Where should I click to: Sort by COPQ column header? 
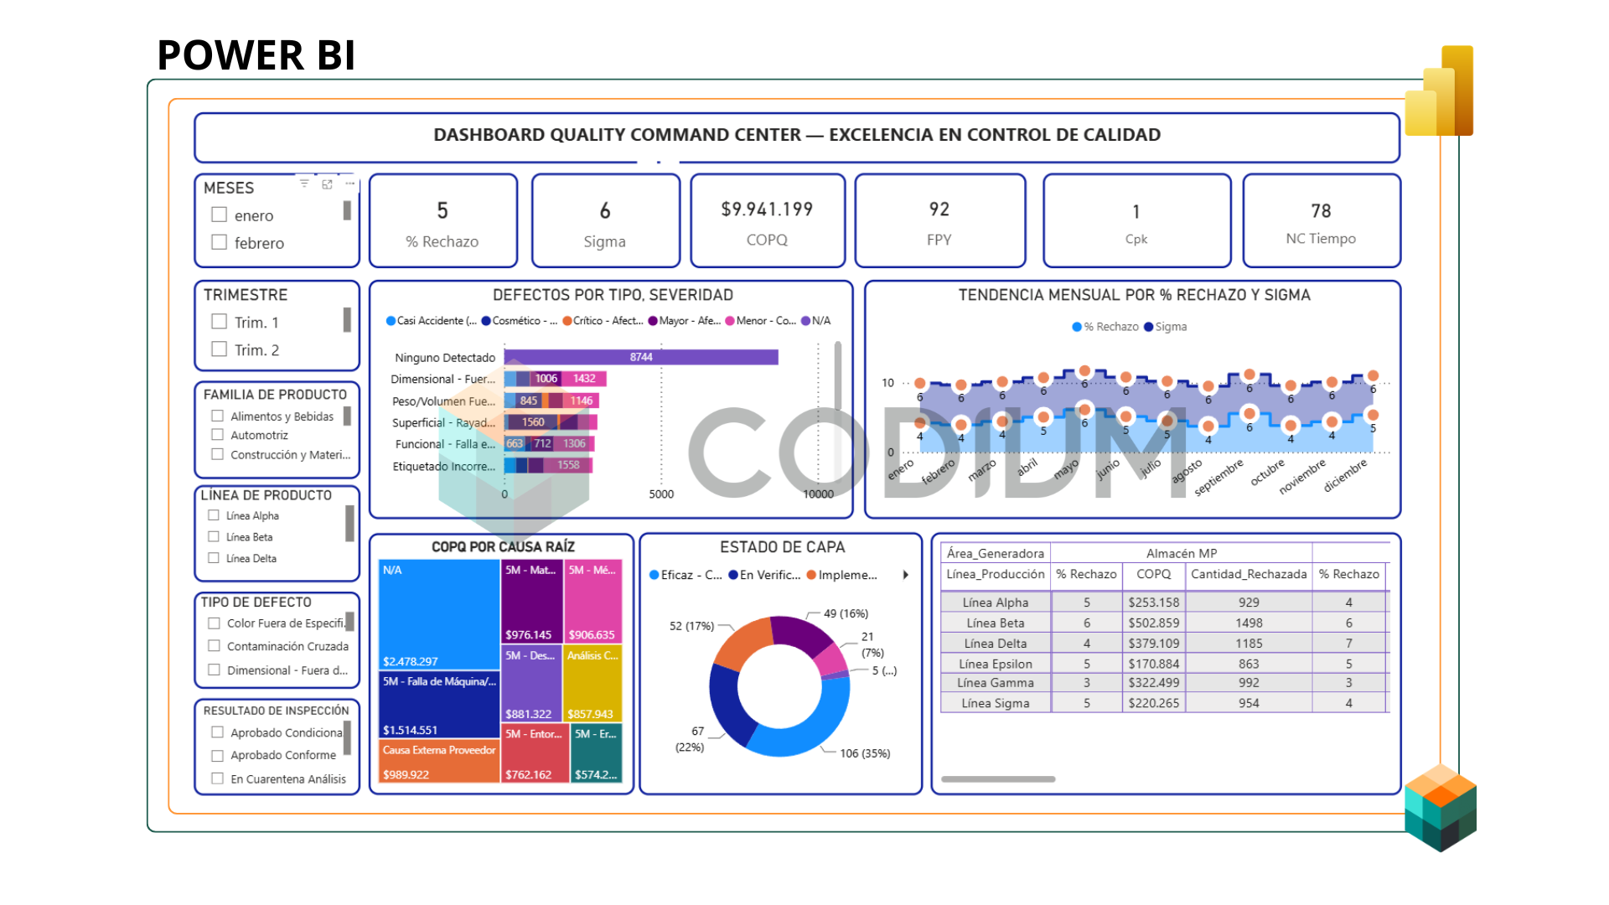click(x=1154, y=574)
